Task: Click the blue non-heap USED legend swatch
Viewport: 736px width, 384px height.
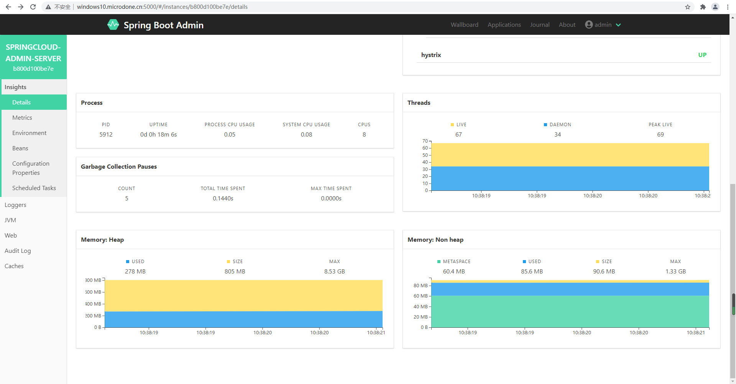Action: 524,262
